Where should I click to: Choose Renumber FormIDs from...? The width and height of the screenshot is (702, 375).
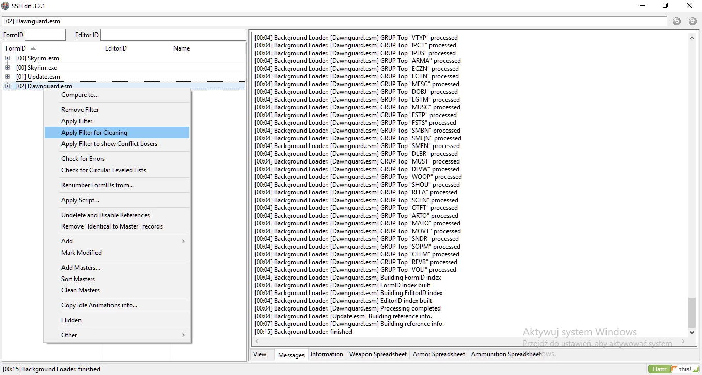click(117, 185)
